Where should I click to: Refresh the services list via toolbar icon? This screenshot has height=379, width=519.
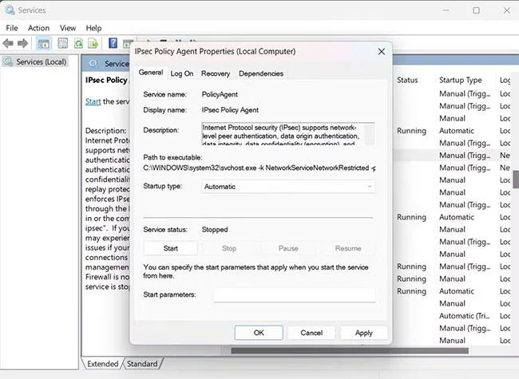point(78,43)
